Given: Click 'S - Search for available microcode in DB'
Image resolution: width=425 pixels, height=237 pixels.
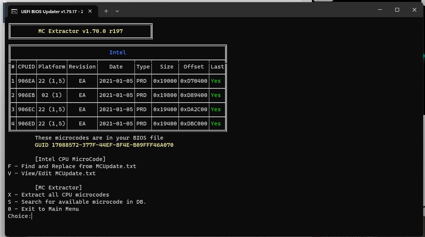Looking at the screenshot, I should 77,202.
